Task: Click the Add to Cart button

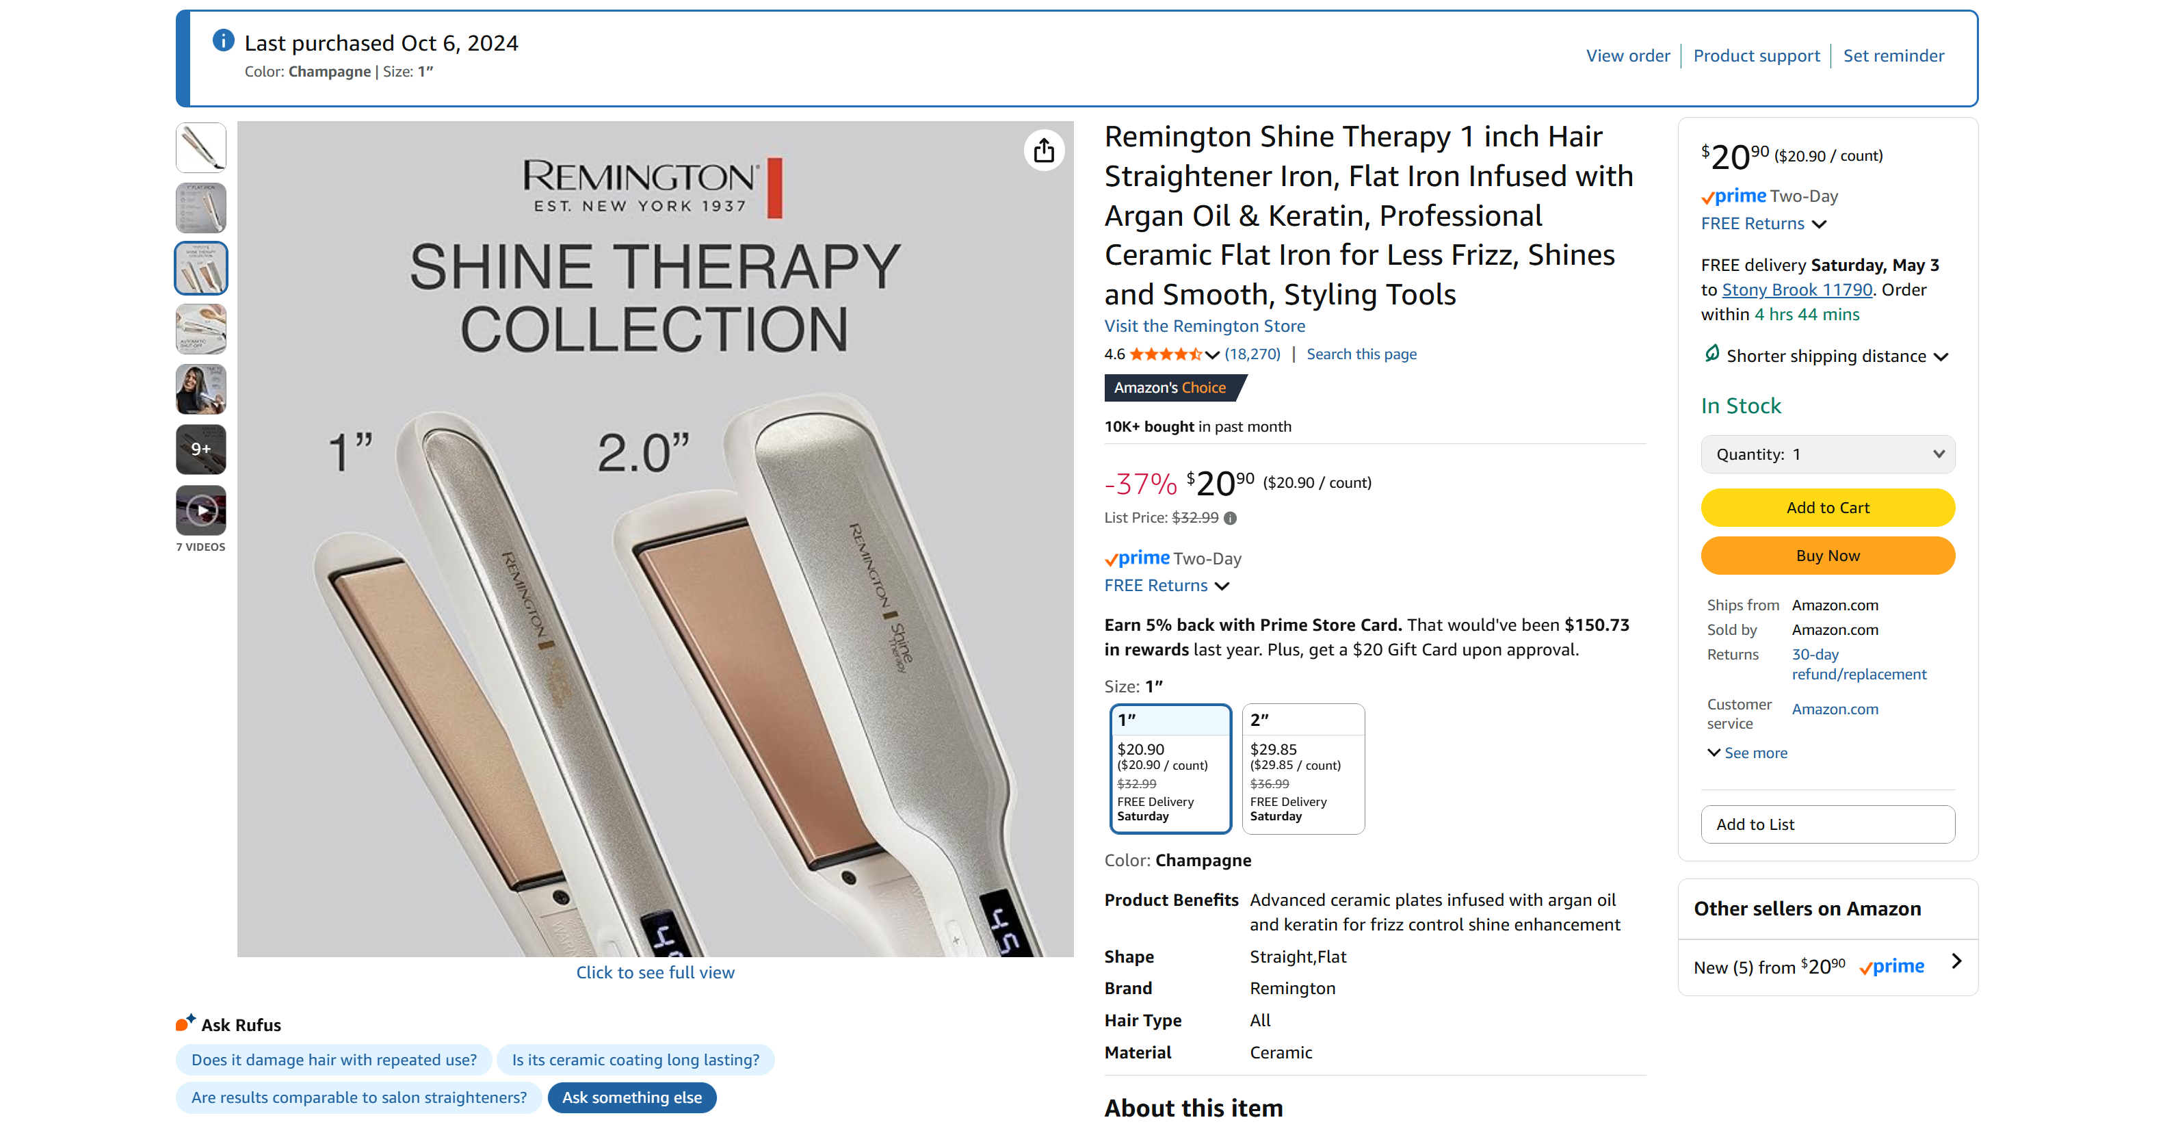Action: coord(1828,507)
